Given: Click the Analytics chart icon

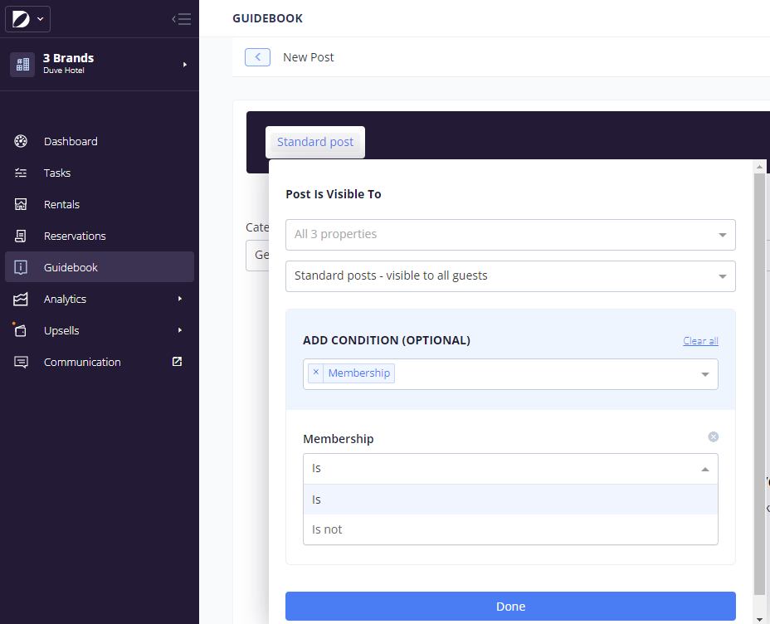Looking at the screenshot, I should 22,299.
